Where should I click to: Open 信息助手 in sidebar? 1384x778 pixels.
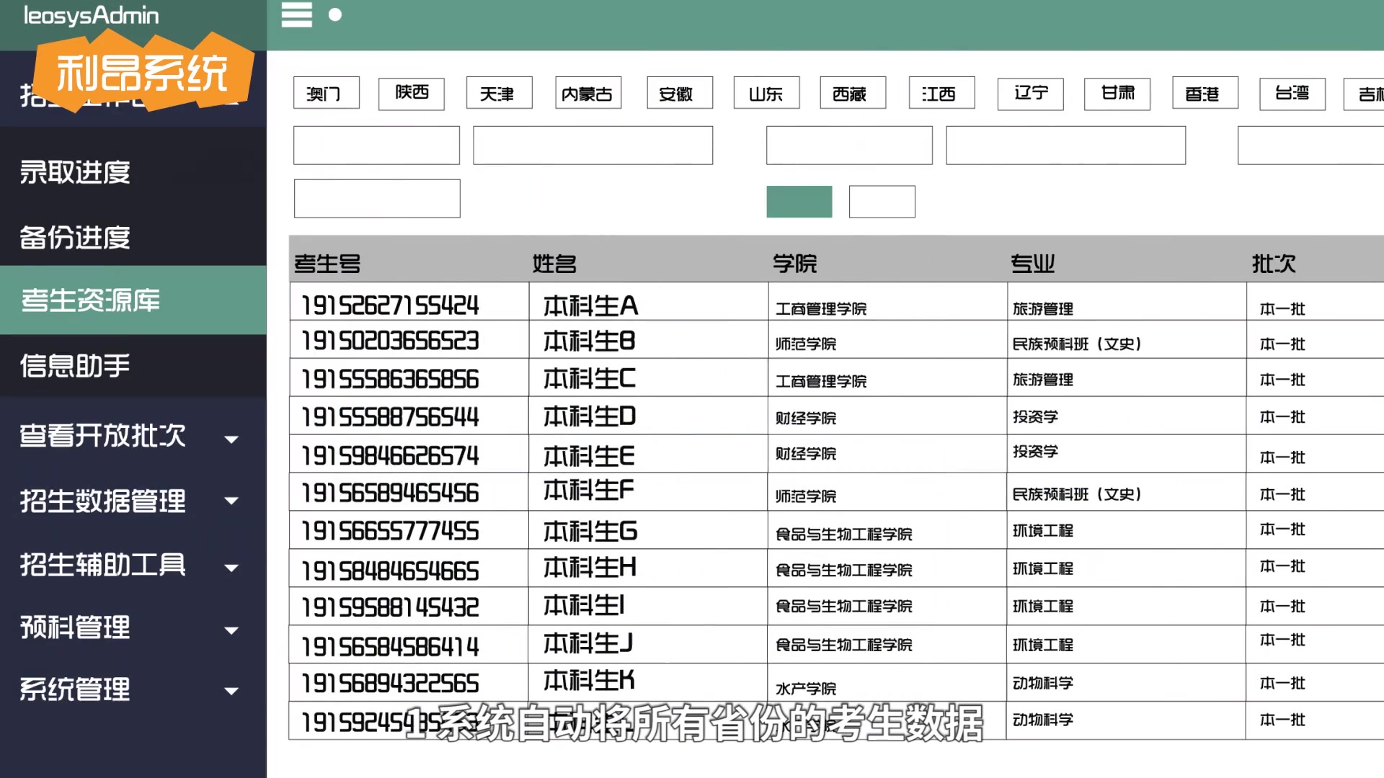[x=76, y=366]
